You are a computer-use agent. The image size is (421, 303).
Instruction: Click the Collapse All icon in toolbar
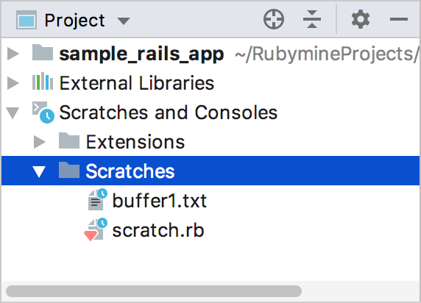[312, 19]
